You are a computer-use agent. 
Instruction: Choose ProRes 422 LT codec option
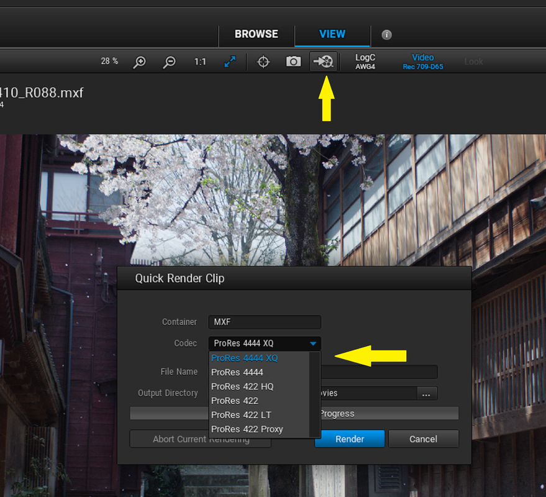pyautogui.click(x=259, y=415)
